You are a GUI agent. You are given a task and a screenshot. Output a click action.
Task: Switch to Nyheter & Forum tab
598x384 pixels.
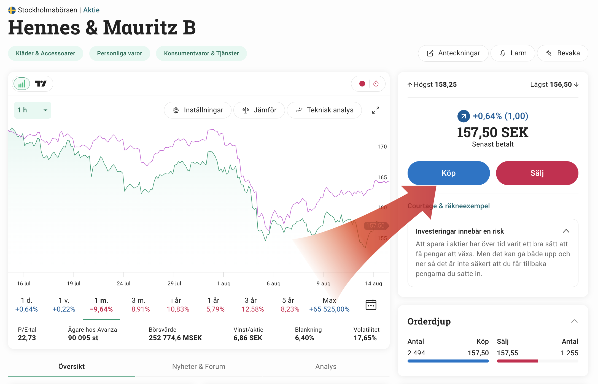(199, 366)
